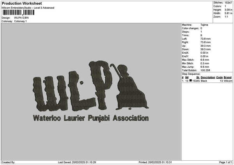Click the 'Color changes:' label
Viewport: 234px width, 165px height.
(190, 28)
